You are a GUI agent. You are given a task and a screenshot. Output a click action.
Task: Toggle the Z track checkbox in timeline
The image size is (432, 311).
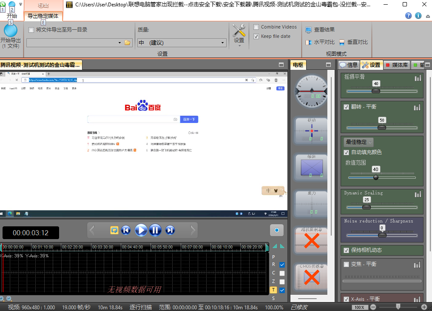[x=282, y=282]
